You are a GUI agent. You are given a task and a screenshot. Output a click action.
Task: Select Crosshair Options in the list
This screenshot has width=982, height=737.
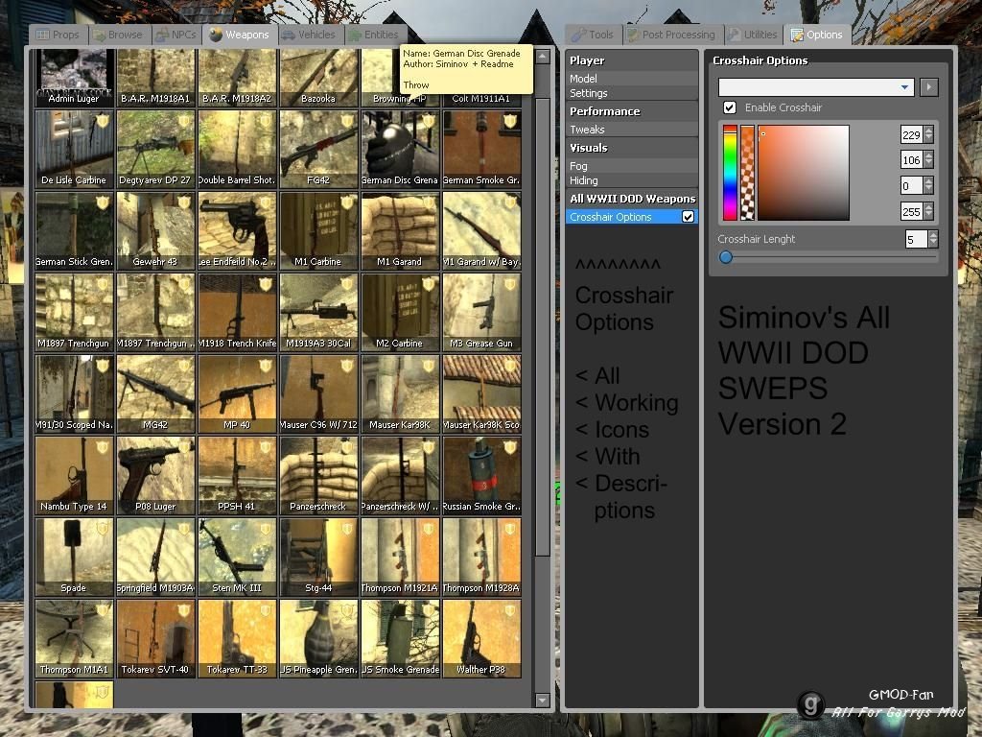[x=631, y=217]
